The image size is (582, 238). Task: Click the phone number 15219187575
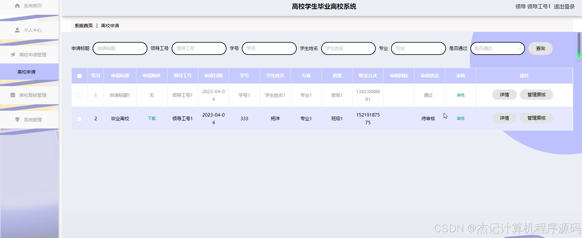(x=368, y=119)
